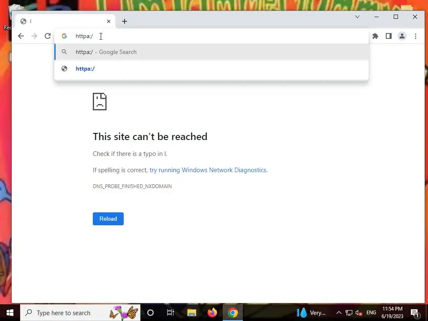Click the search magnifier in the suggestion row
This screenshot has height=321, width=428.
point(64,52)
